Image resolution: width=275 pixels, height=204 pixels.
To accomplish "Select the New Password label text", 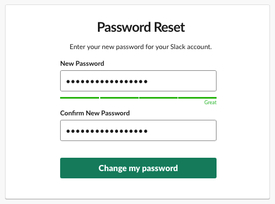I will pos(82,64).
